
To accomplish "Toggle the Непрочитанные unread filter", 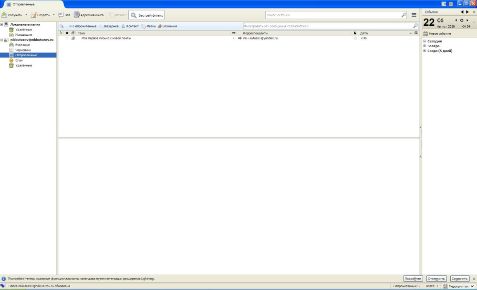I will point(83,26).
